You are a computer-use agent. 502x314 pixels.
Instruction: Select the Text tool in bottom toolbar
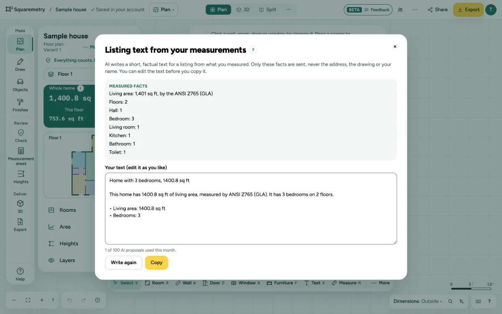[x=315, y=283]
